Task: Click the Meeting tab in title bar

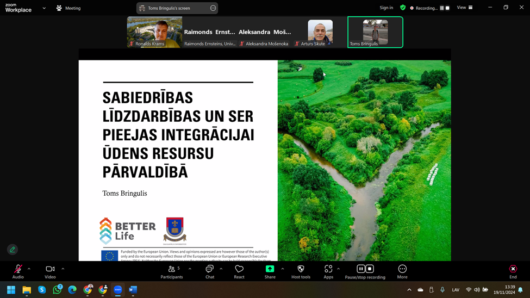Action: [x=68, y=8]
